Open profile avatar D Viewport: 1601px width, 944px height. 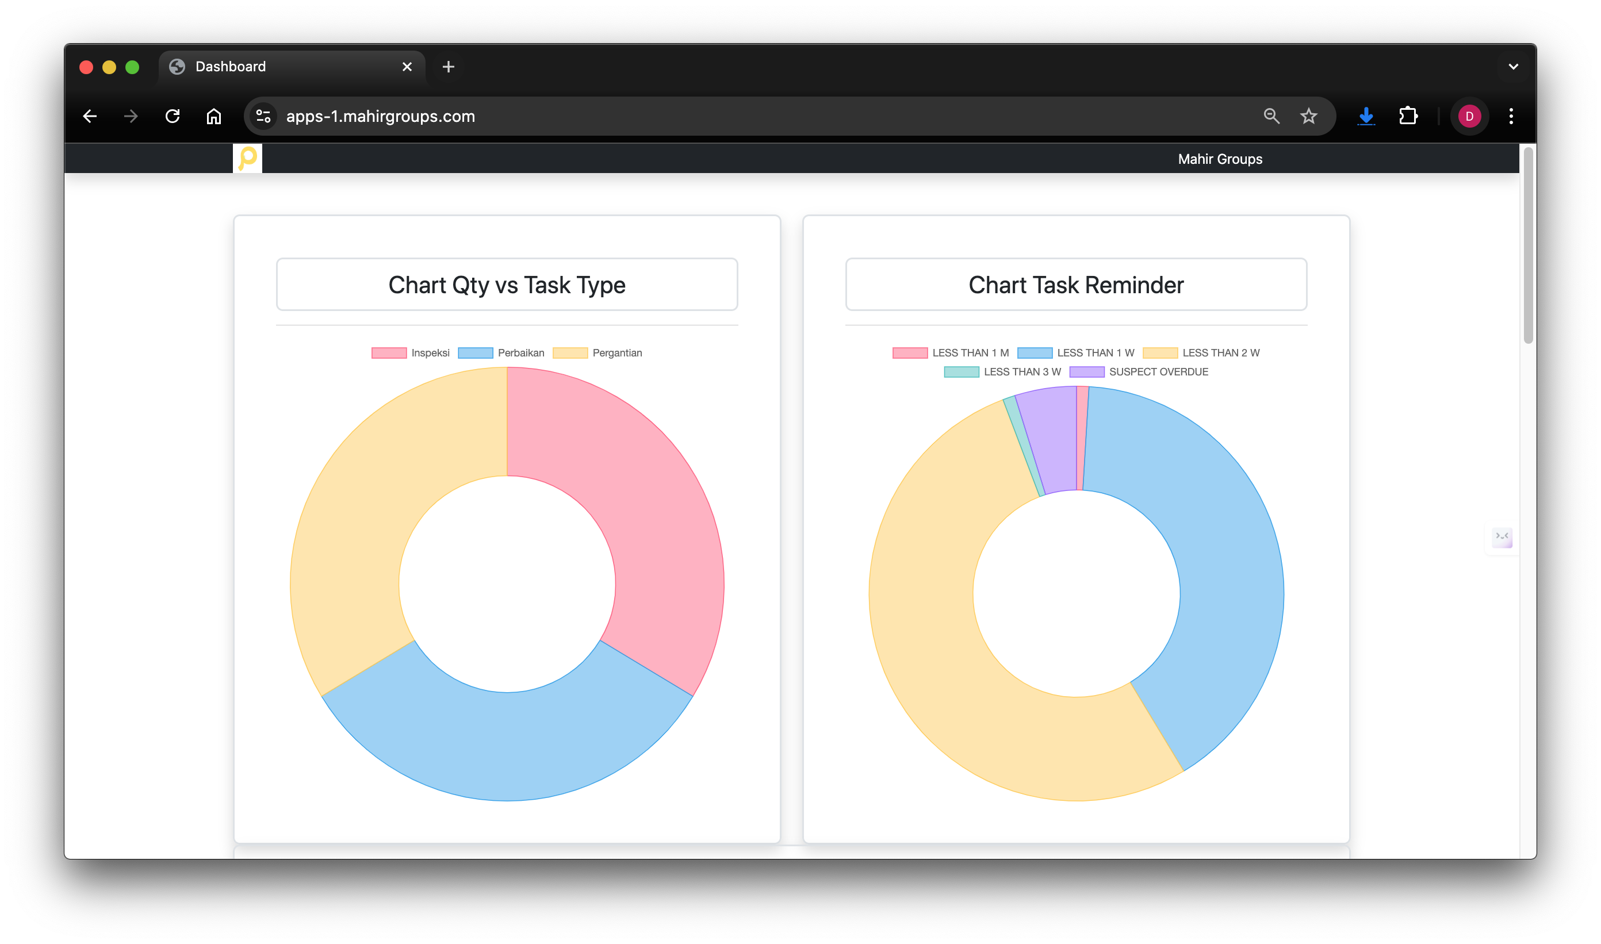coord(1469,116)
